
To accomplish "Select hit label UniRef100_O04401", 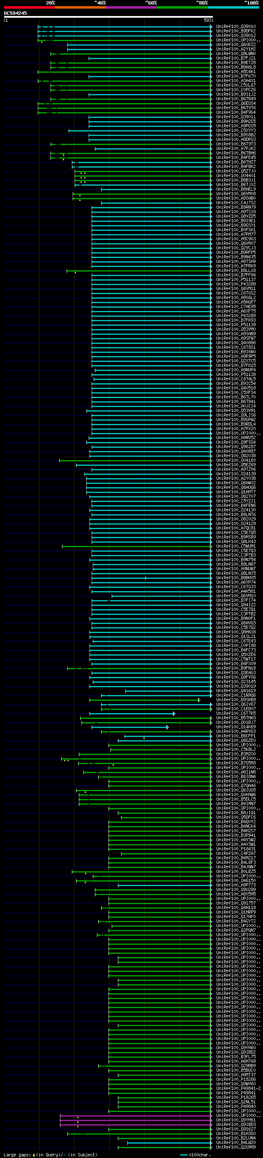I will 235,176.
